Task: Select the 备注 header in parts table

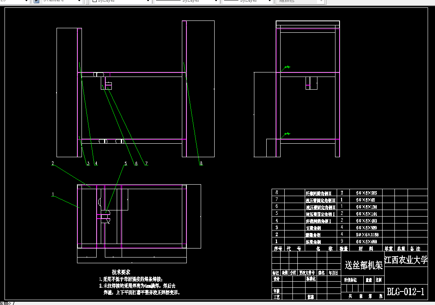Action: (415, 249)
